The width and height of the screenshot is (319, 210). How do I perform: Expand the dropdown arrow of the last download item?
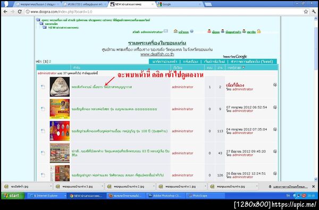257,186
